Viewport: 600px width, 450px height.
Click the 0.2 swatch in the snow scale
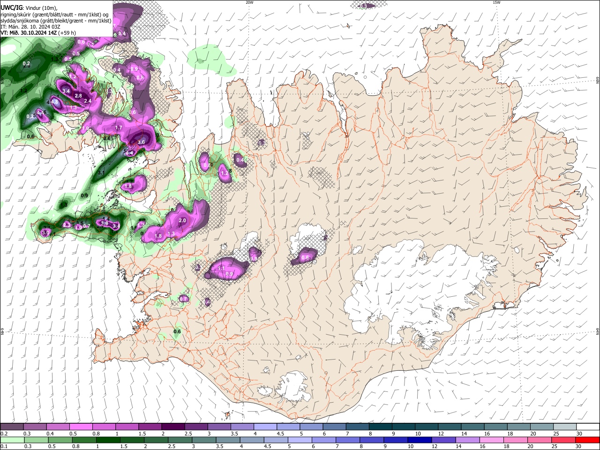[12, 427]
